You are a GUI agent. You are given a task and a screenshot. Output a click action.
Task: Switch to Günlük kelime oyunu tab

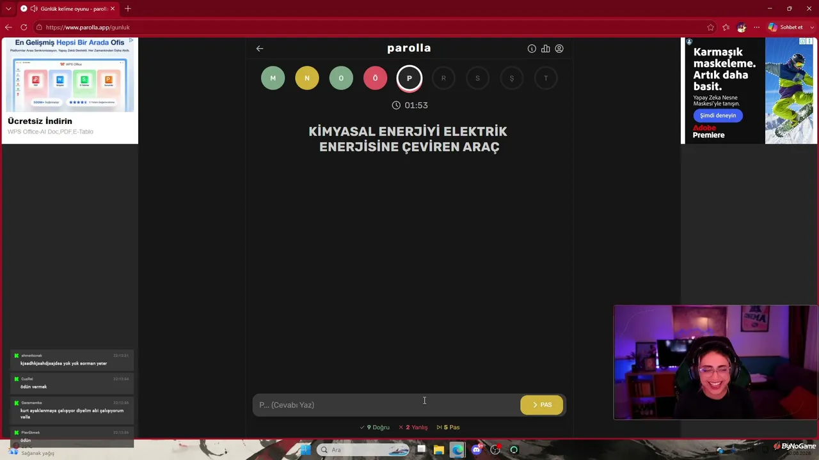67,9
